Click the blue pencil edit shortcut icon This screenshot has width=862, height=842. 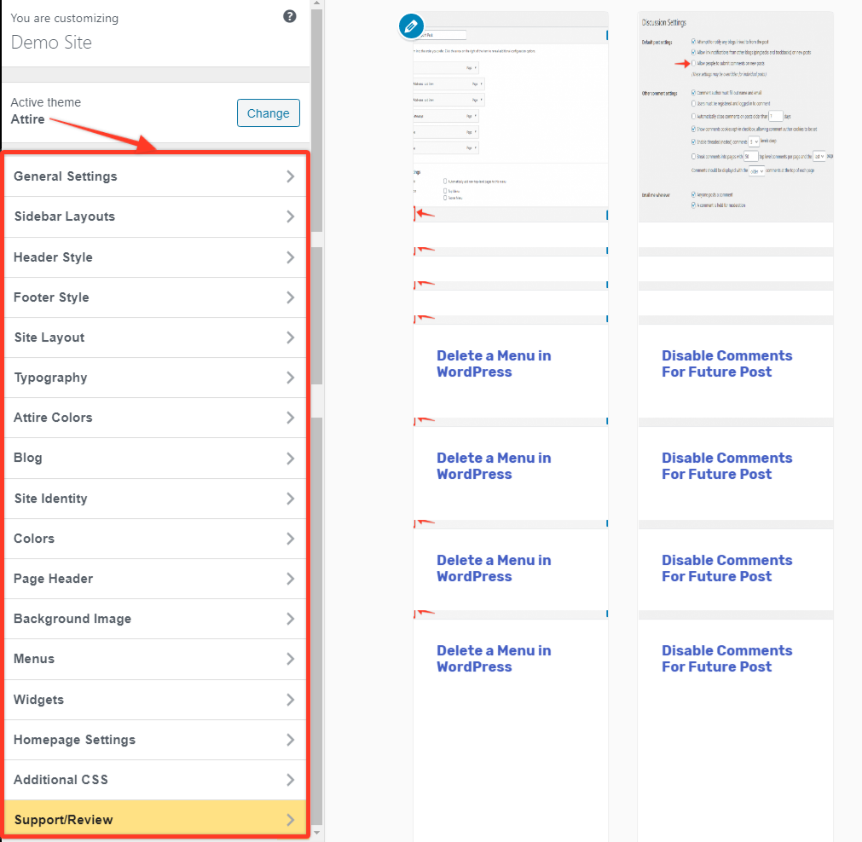point(412,26)
